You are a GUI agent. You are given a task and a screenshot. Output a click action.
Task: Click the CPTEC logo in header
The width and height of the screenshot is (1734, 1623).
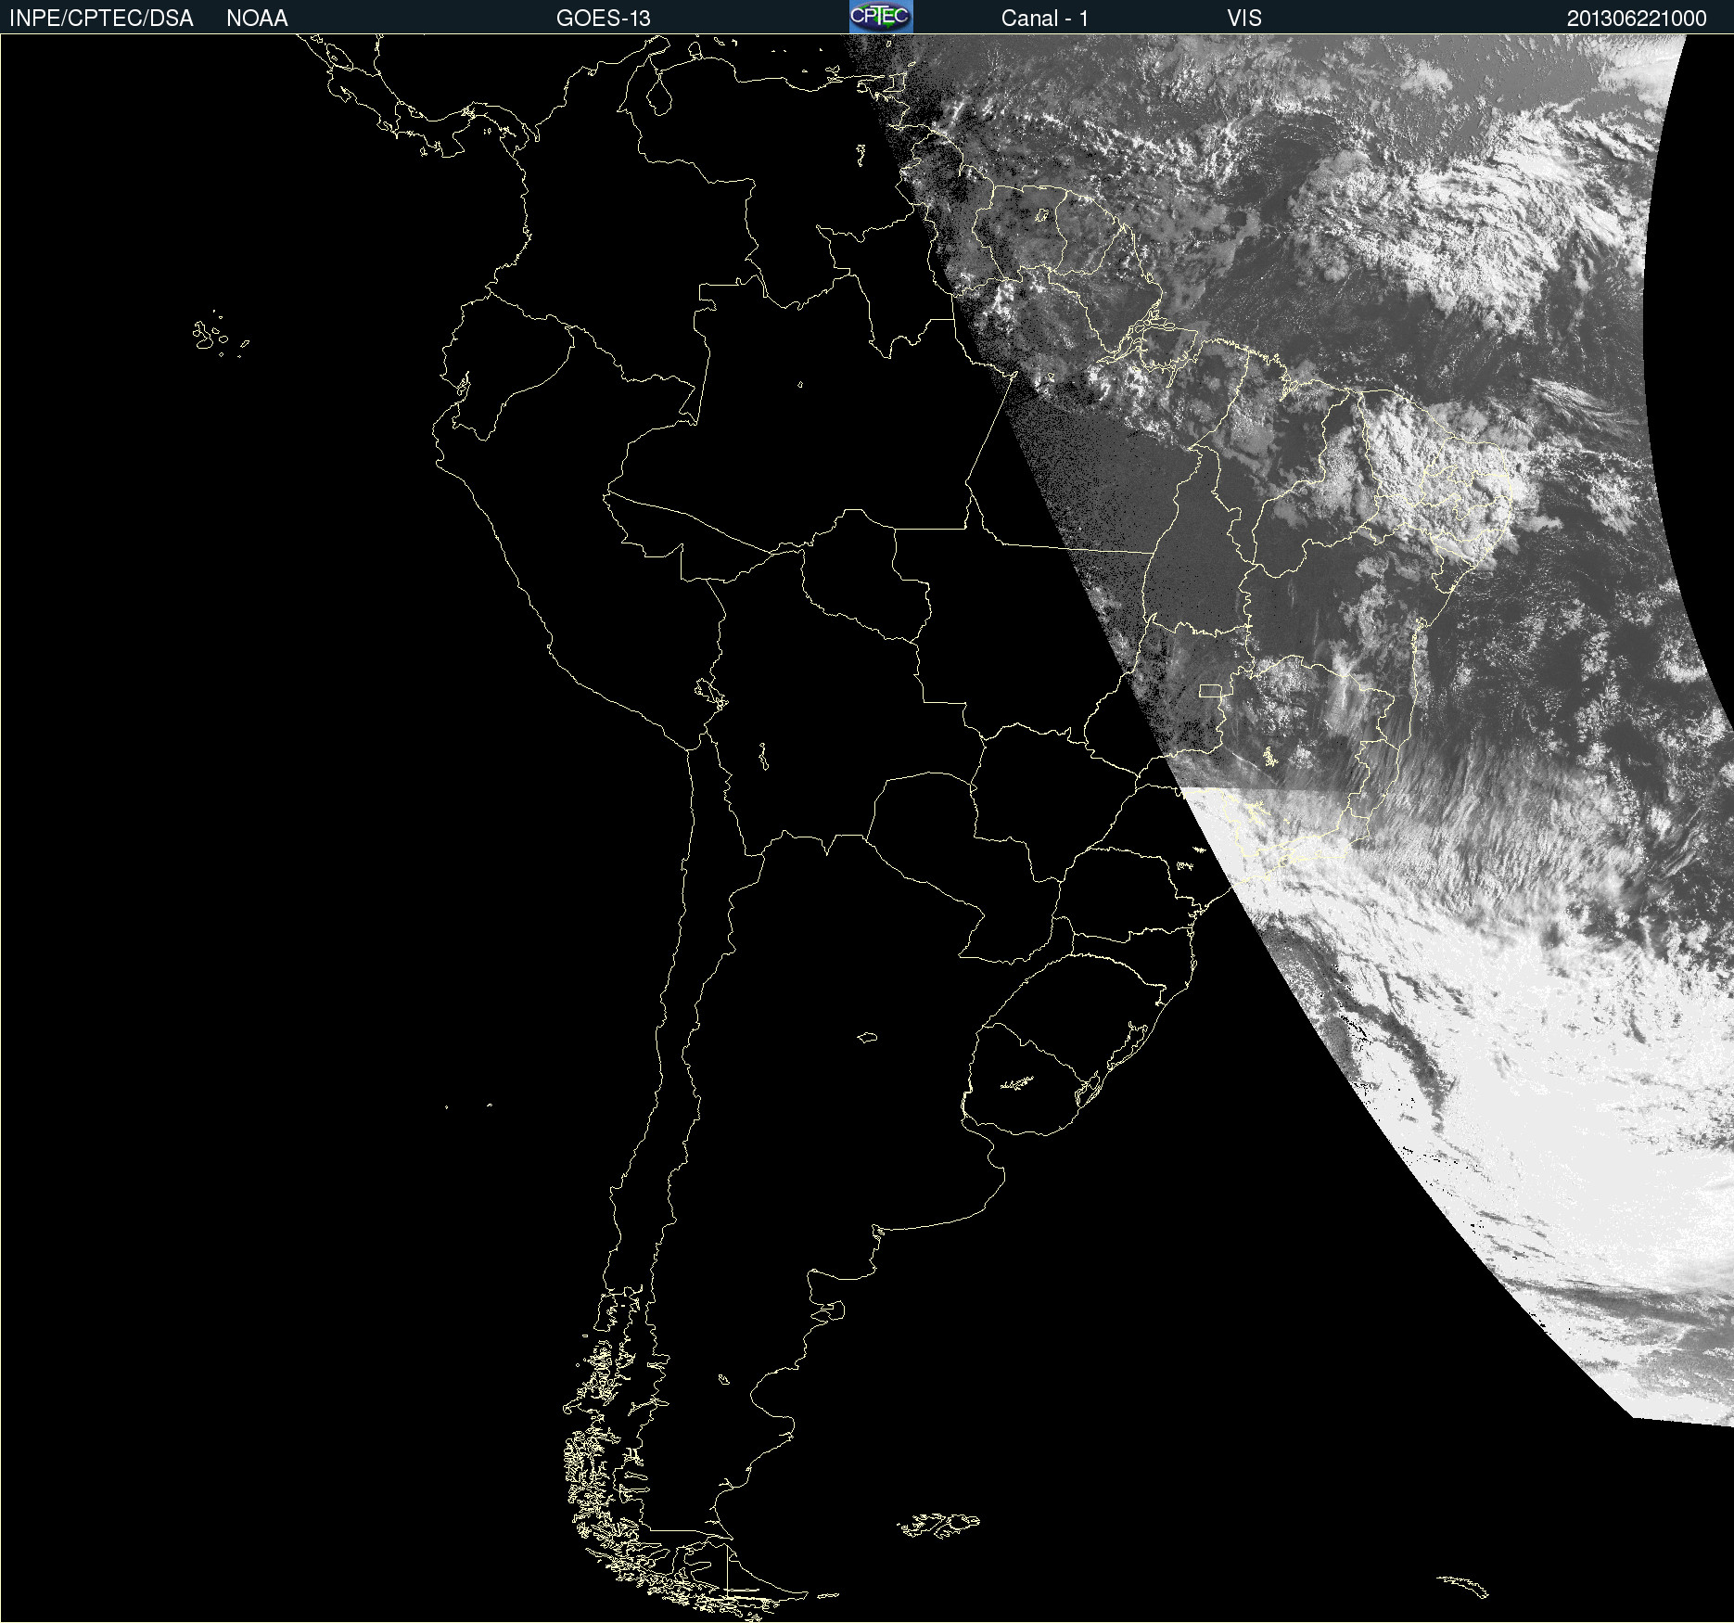pyautogui.click(x=881, y=17)
